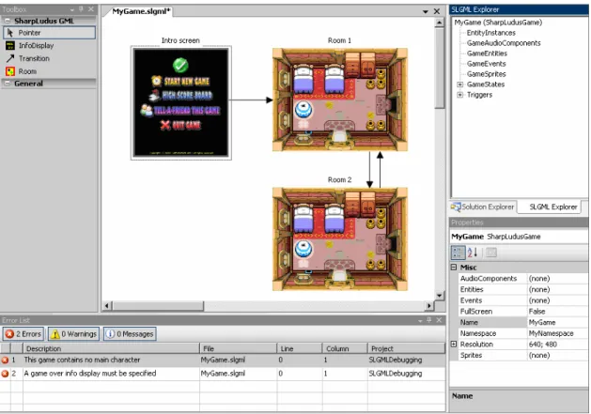Click the AudioComponents property value
Screen dimensions: 591x414
[x=557, y=279]
